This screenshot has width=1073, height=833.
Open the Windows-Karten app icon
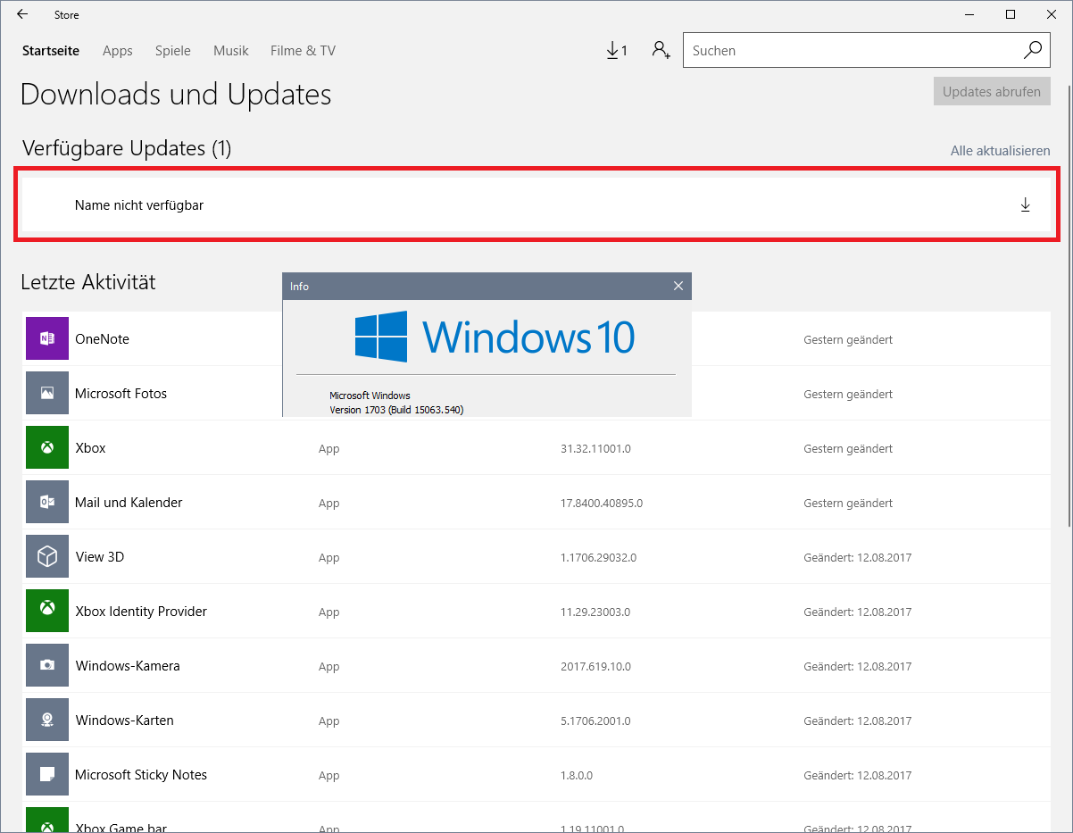tap(47, 721)
